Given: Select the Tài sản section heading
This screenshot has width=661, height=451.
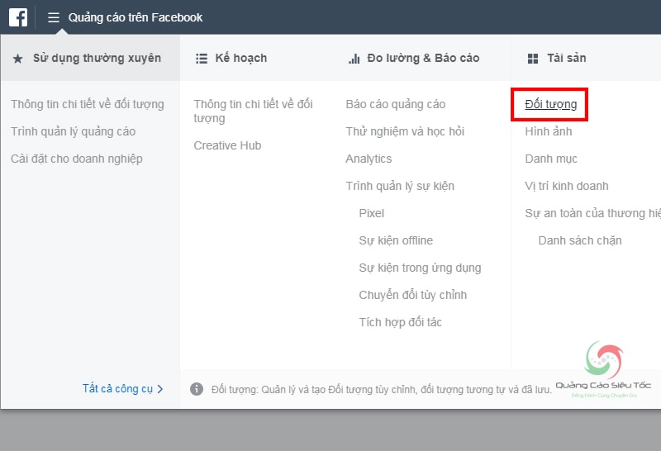Looking at the screenshot, I should tap(567, 58).
